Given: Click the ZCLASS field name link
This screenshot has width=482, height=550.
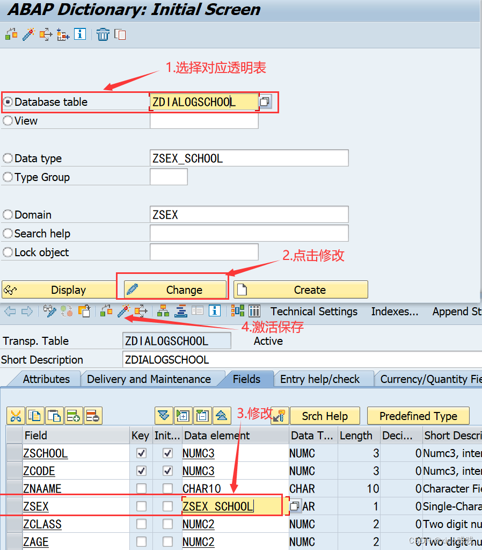Looking at the screenshot, I should pyautogui.click(x=42, y=524).
